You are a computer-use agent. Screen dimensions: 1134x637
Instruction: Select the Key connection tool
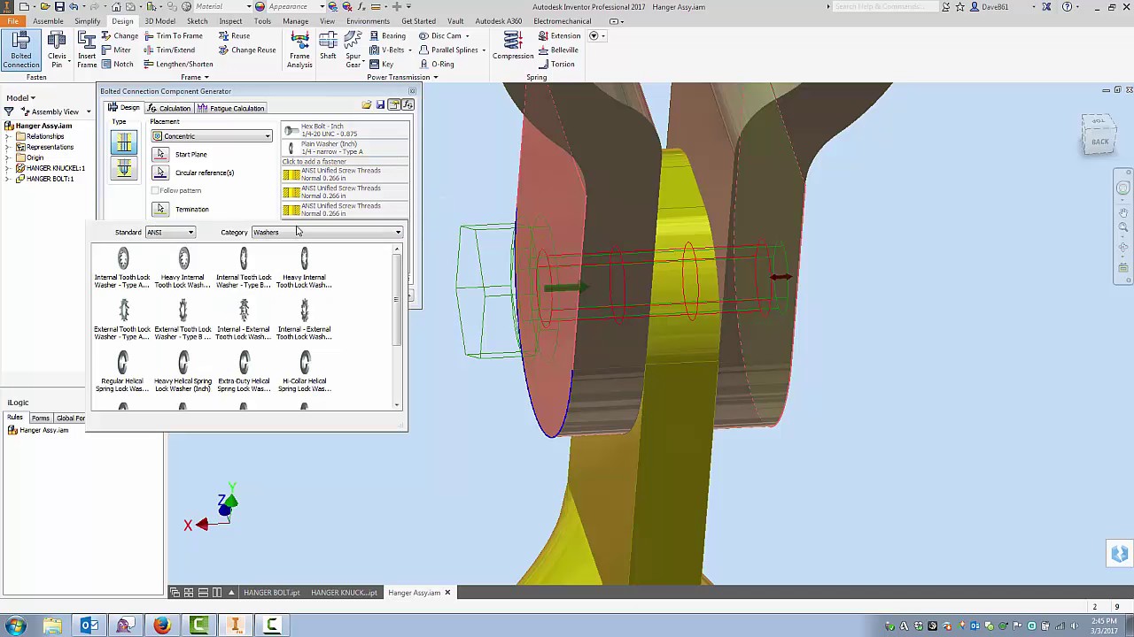tap(382, 65)
